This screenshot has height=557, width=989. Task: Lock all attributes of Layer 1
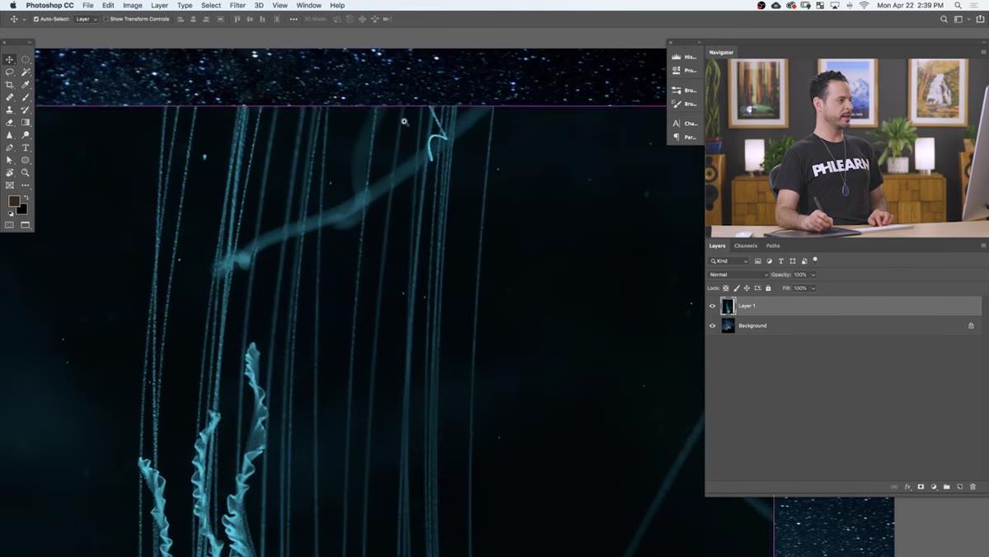(x=768, y=288)
